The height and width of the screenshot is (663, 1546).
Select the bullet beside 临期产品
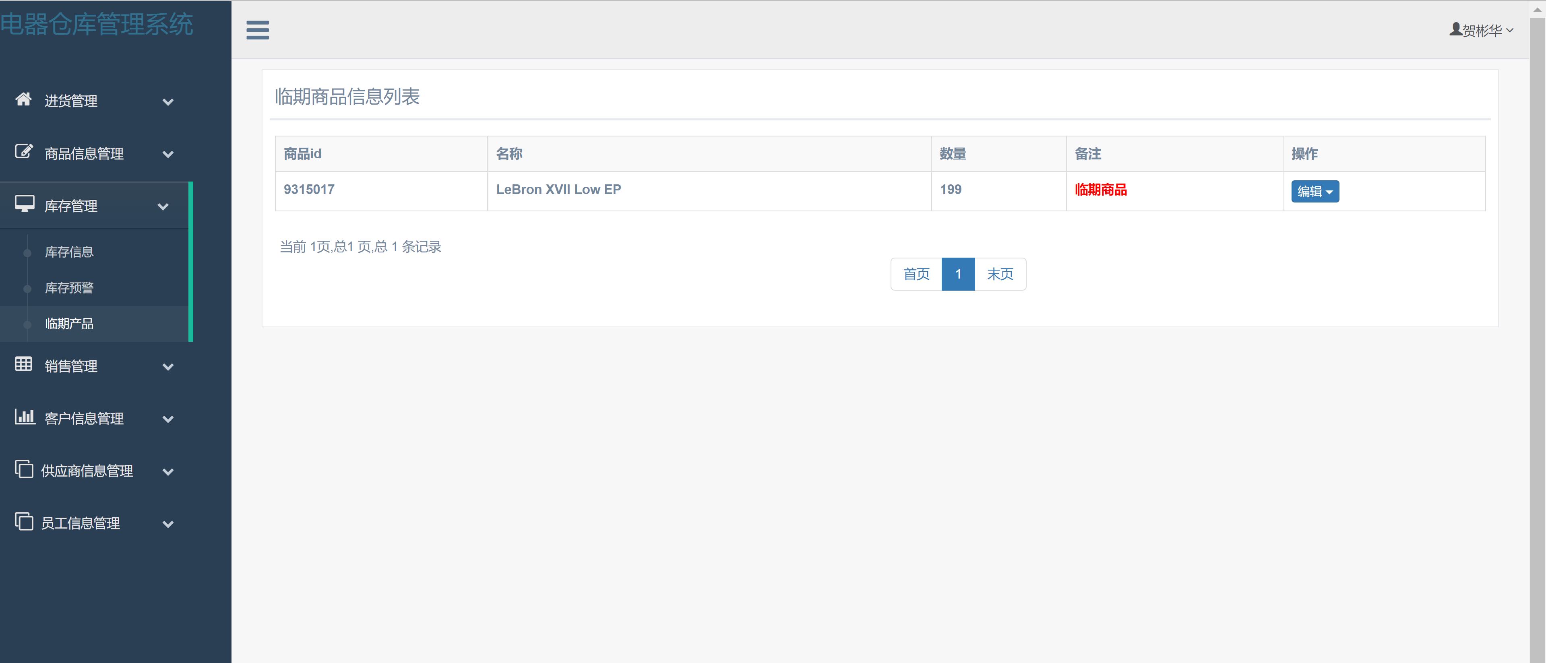[x=28, y=324]
